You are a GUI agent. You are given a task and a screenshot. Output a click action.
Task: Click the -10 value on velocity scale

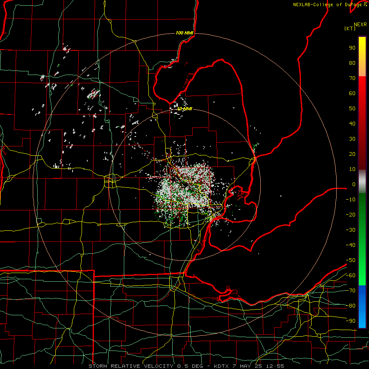(351, 200)
